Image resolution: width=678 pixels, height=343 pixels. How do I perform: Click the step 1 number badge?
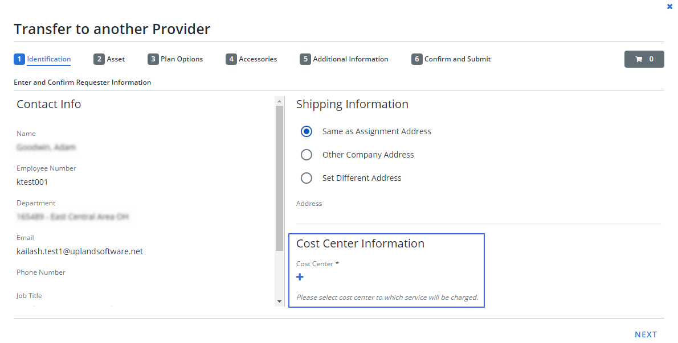coord(19,59)
